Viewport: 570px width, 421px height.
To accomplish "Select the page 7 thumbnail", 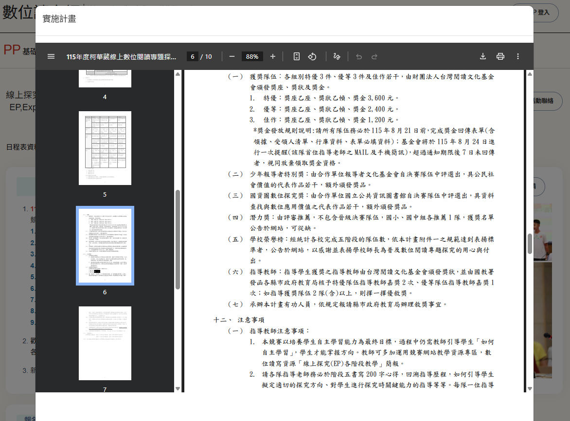I will [105, 343].
